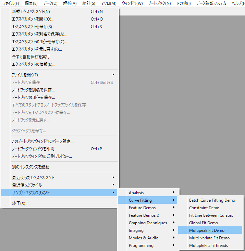Open Constraint Demo sample
Viewport: 245px width, 251px height.
210,208
